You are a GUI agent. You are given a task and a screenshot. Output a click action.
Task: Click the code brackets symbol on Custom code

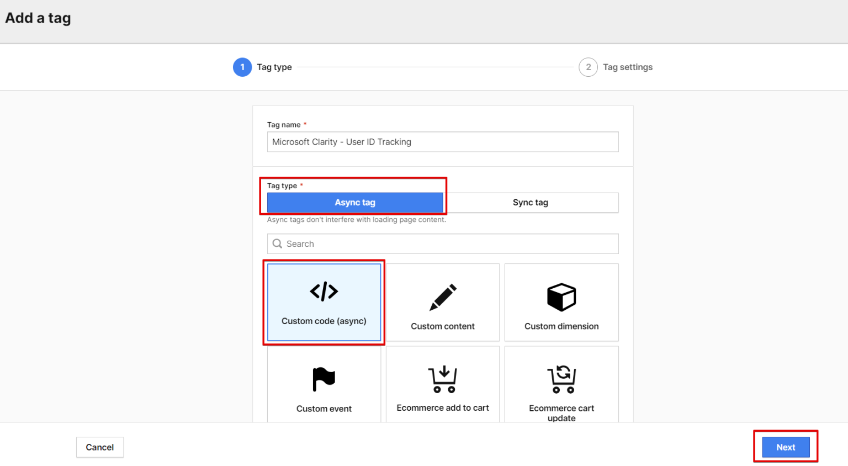[x=324, y=292]
